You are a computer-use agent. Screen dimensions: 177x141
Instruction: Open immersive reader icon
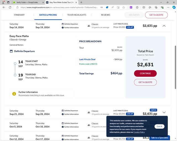click(x=118, y=7)
